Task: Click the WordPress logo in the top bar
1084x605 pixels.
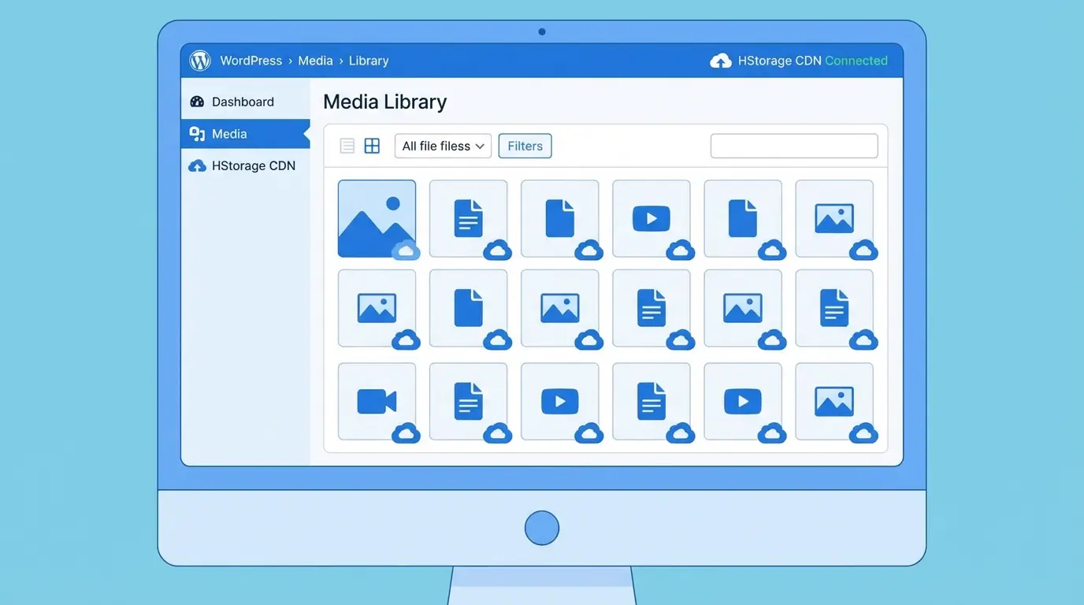Action: coord(199,60)
